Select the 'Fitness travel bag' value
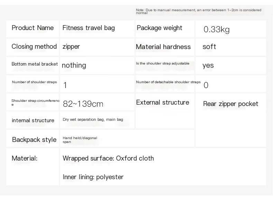The width and height of the screenshot is (273, 213). [x=88, y=28]
